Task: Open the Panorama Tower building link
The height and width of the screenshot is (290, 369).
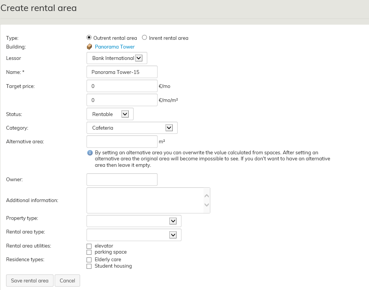Action: click(x=115, y=47)
